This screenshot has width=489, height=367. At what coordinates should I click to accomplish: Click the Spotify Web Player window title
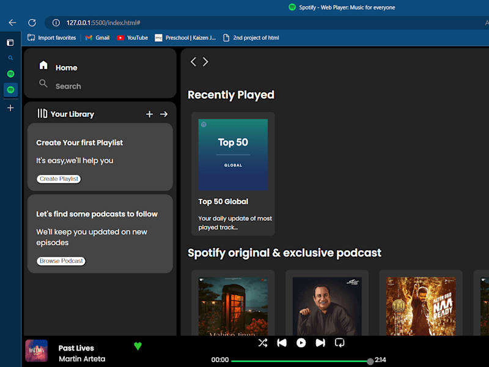pyautogui.click(x=347, y=7)
